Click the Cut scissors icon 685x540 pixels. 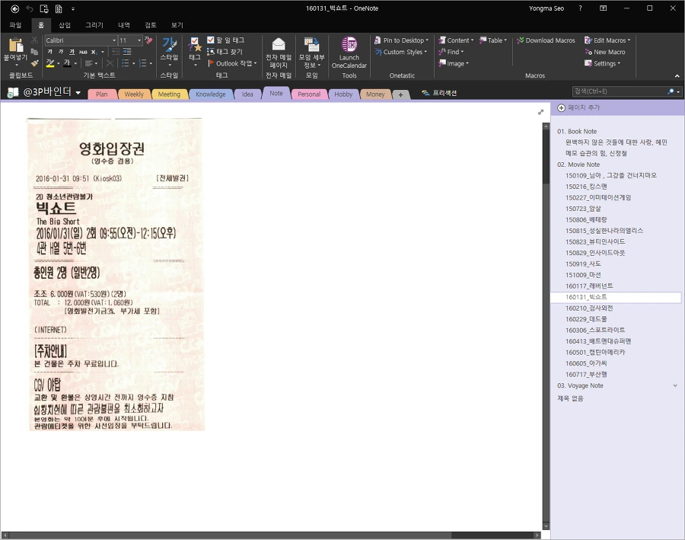pos(34,40)
